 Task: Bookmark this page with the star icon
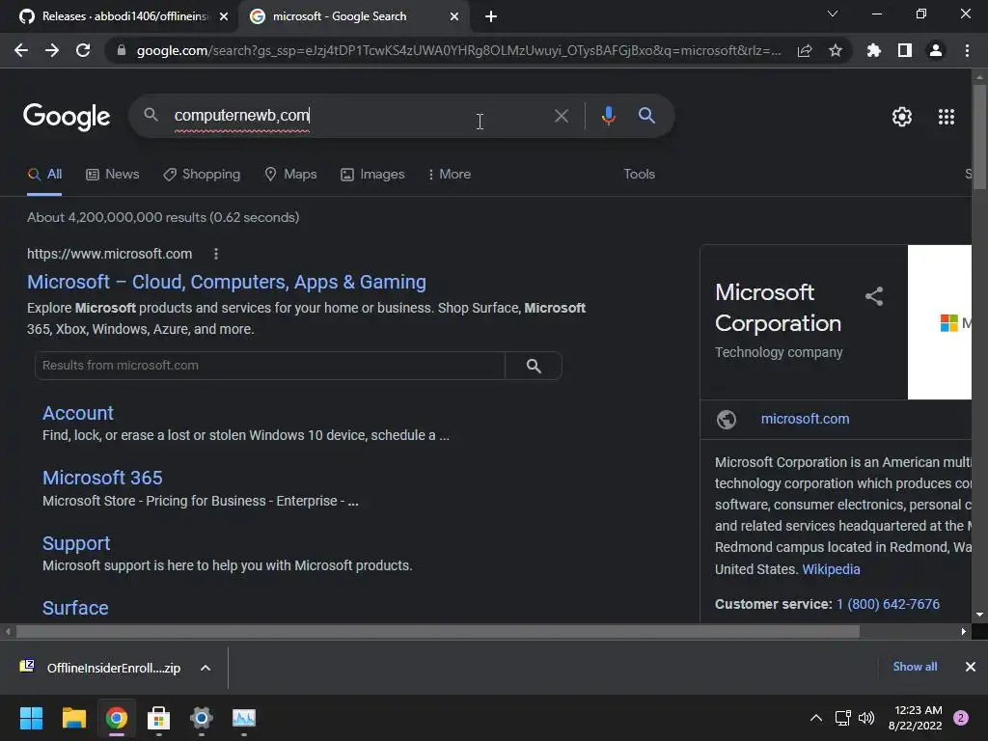(835, 50)
